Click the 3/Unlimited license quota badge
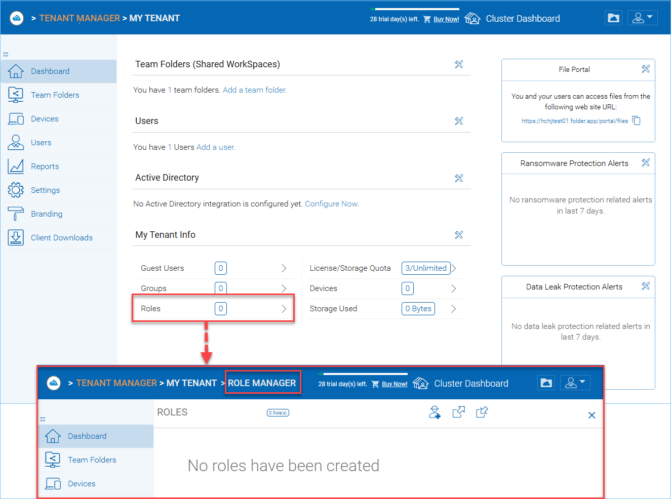Image resolution: width=671 pixels, height=499 pixels. click(x=426, y=268)
